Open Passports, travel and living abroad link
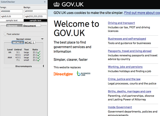Image resolution: width=160 pixels, height=116 pixels. (129, 51)
